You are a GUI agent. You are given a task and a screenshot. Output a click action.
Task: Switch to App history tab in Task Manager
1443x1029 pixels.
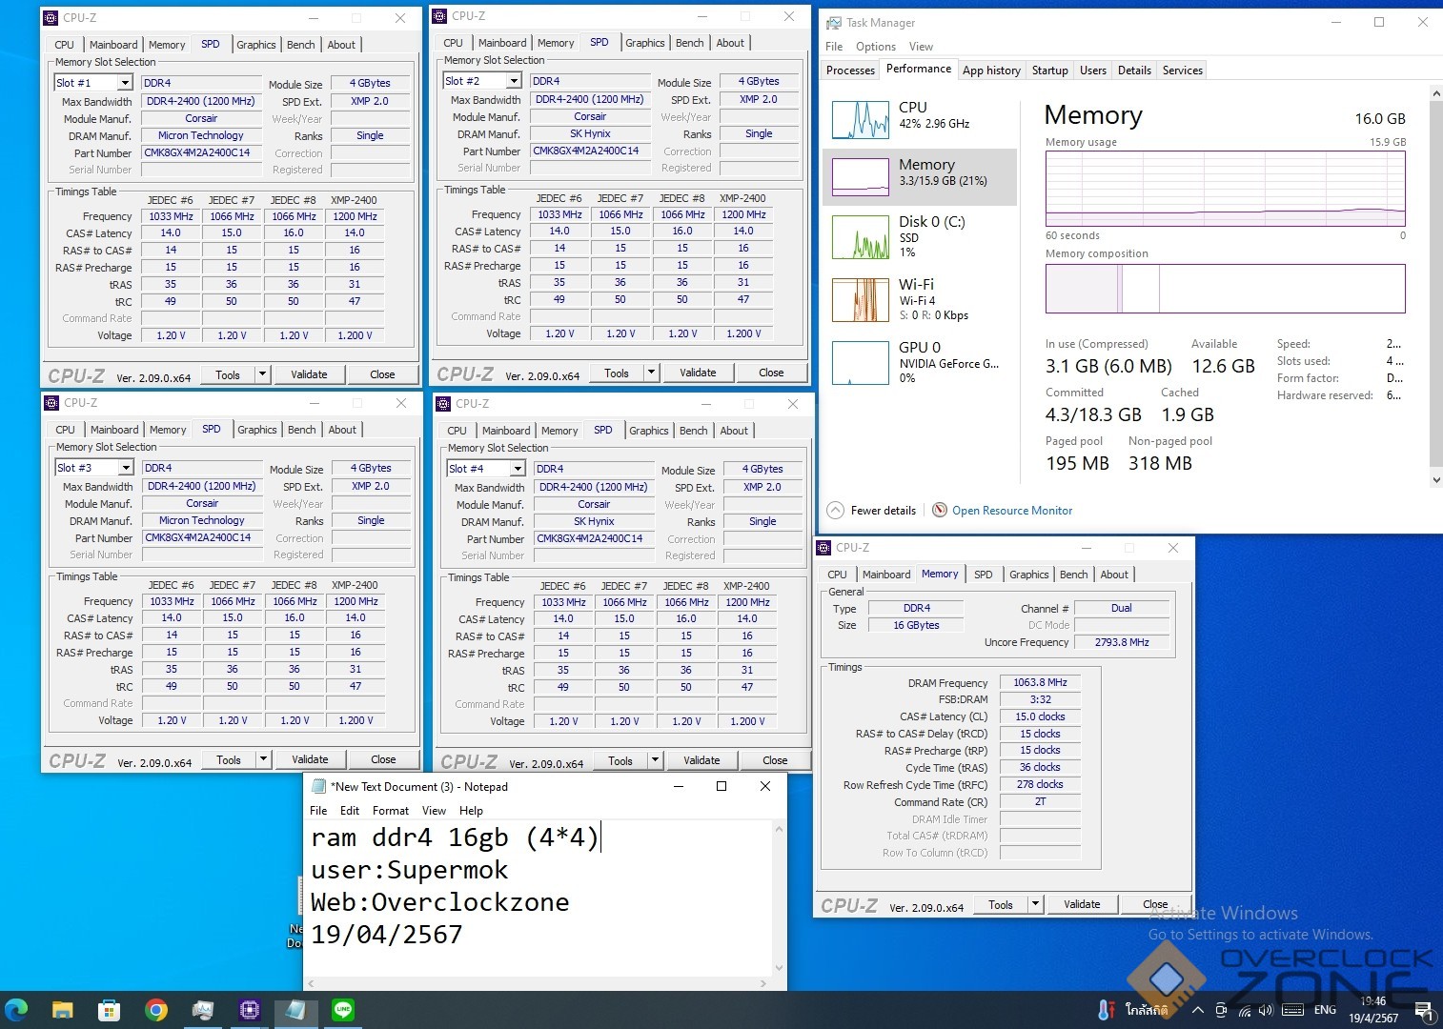(x=991, y=71)
